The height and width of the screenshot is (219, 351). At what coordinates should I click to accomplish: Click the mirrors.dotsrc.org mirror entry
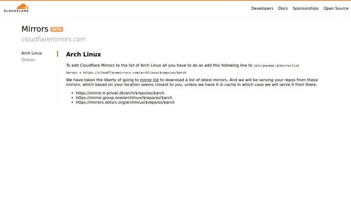click(x=125, y=102)
